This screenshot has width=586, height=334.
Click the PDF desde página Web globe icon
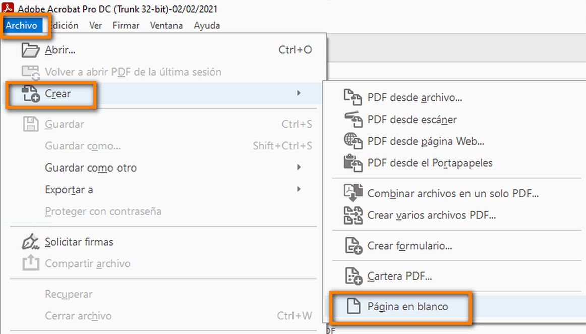coord(354,141)
